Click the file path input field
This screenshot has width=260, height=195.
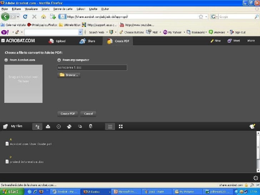92,67
